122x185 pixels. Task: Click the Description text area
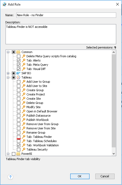[x=61, y=34]
